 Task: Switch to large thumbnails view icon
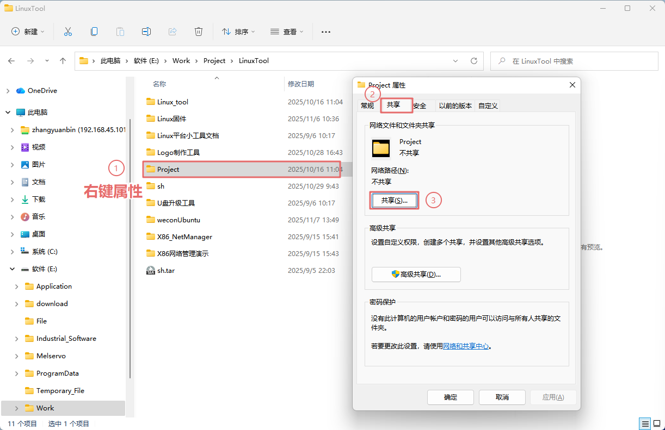click(657, 423)
